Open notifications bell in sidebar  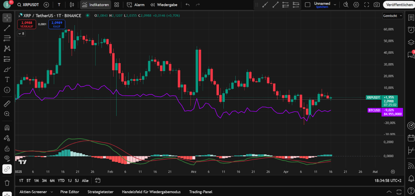(x=411, y=179)
